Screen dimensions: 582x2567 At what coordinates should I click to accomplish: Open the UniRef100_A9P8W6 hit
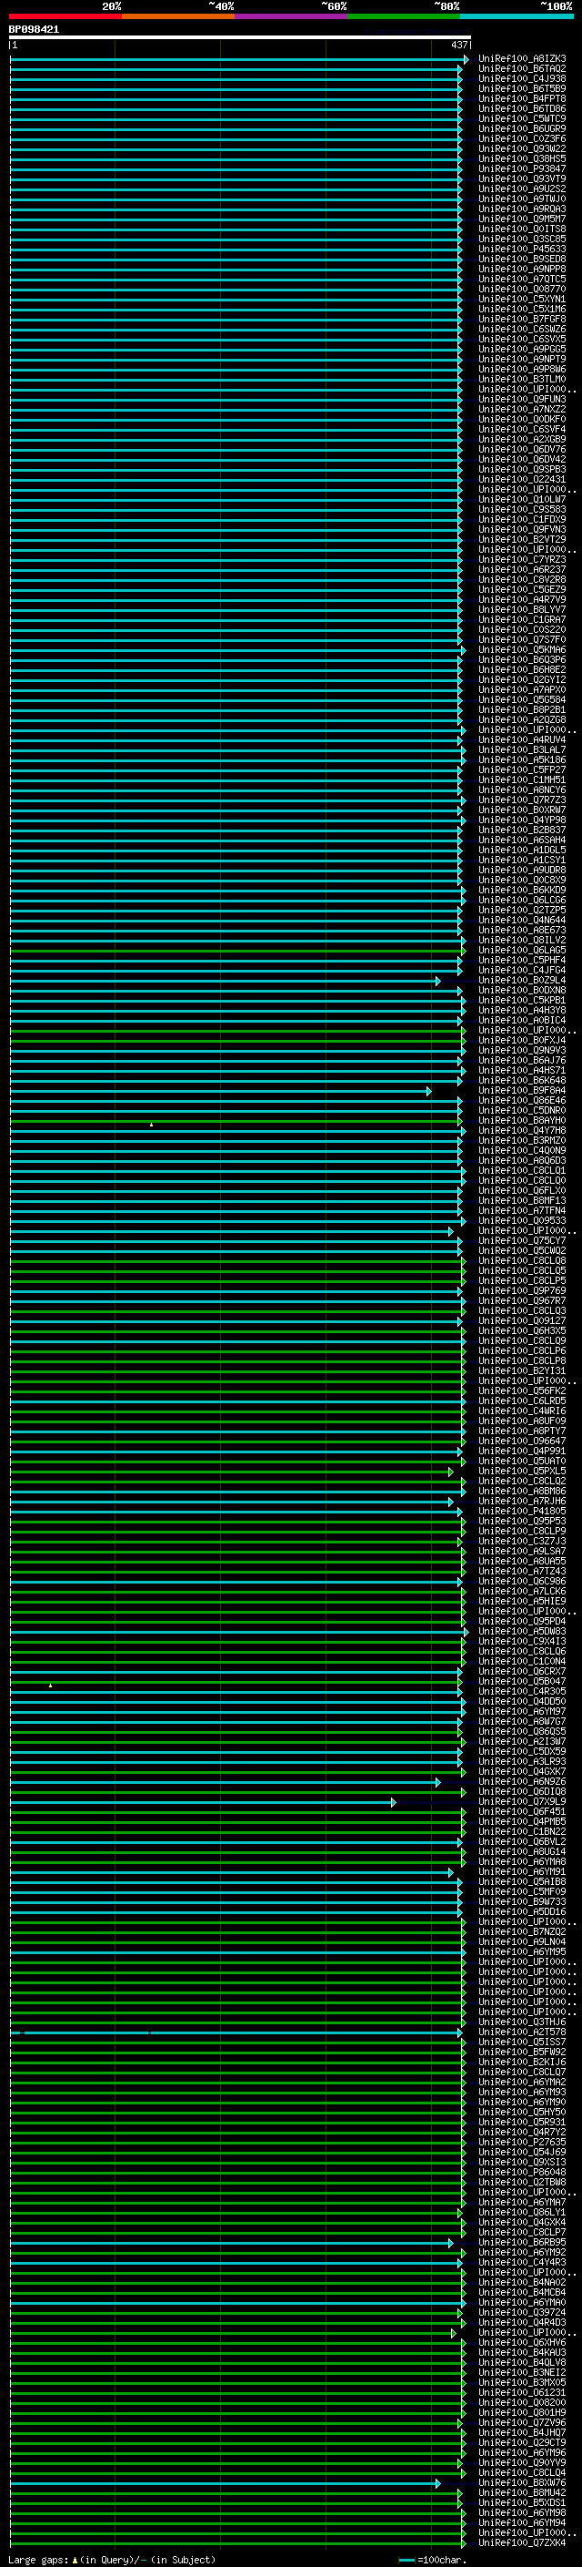click(522, 370)
